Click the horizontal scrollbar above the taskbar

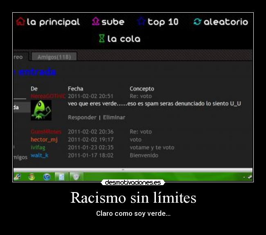point(133,170)
